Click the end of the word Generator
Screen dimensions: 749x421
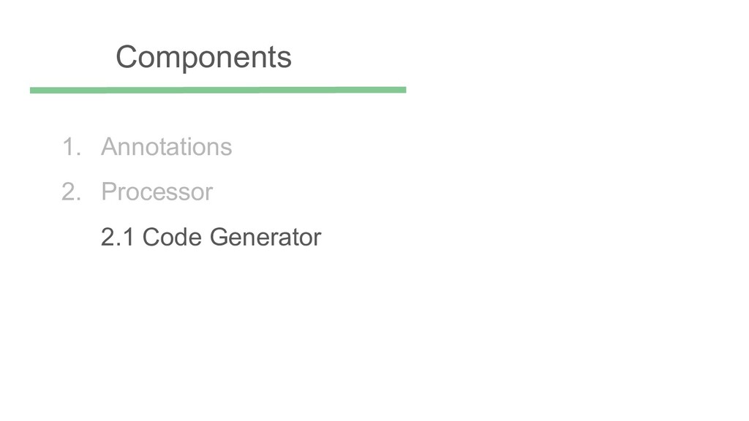(x=317, y=238)
